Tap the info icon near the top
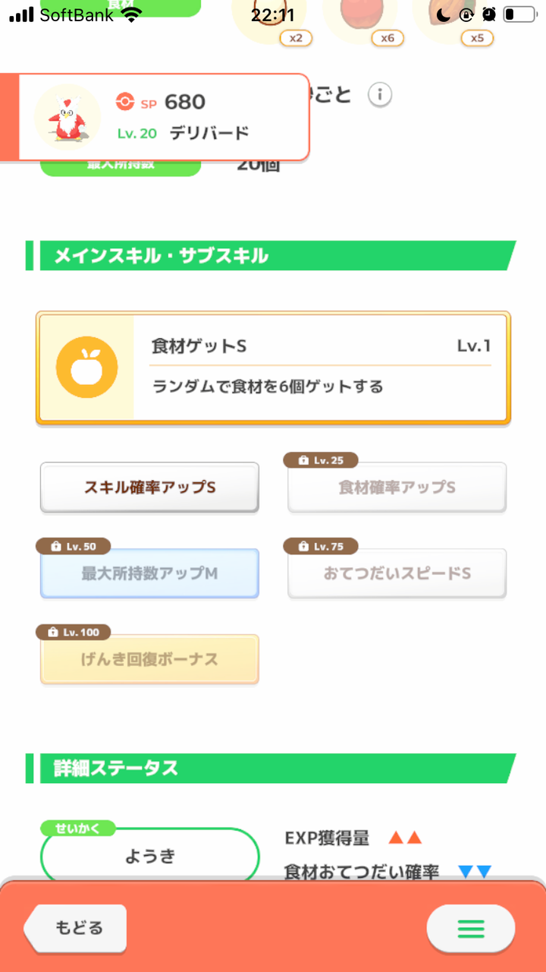The image size is (546, 972). tap(380, 96)
